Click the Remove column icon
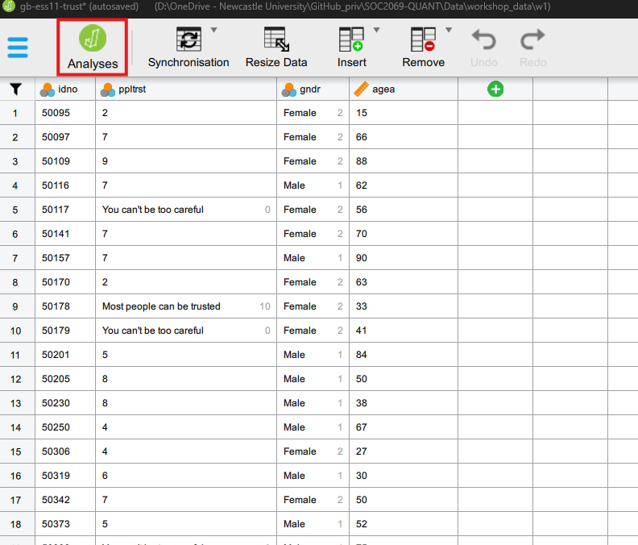 [423, 40]
